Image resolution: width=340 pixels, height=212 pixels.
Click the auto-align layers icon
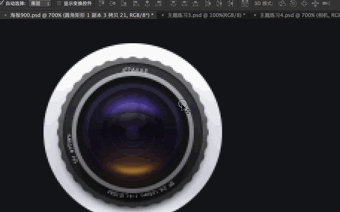[x=245, y=3]
